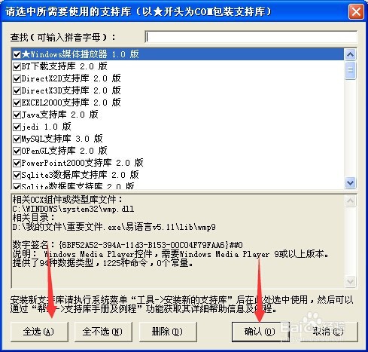Click the 删除(D) button
The width and height of the screenshot is (368, 352).
pos(168,332)
